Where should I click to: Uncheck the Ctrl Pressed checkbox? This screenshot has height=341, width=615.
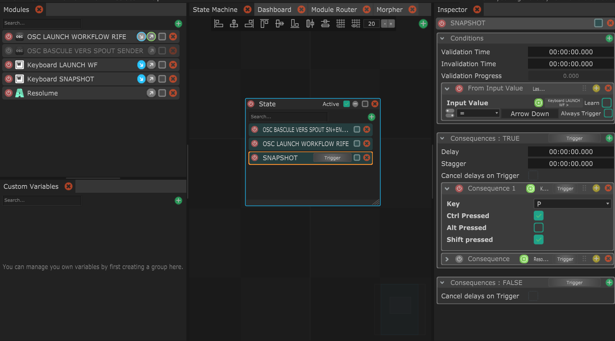point(538,216)
